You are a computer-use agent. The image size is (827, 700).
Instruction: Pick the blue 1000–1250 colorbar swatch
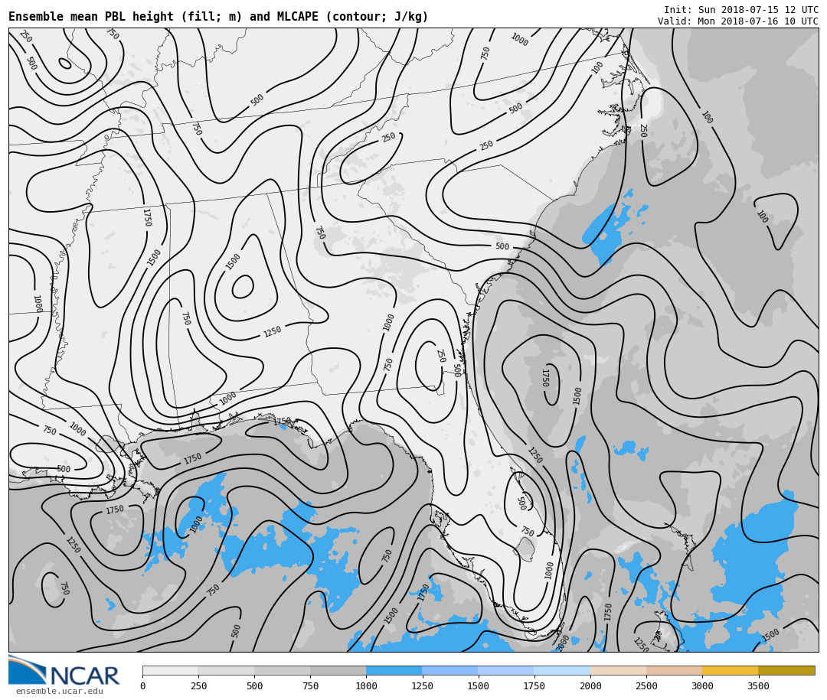click(394, 671)
